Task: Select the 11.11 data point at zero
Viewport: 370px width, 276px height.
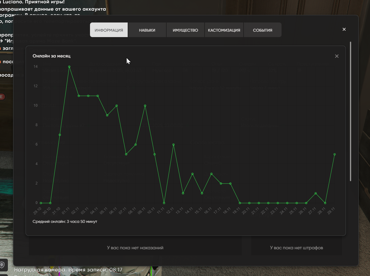Action: pyautogui.click(x=164, y=203)
